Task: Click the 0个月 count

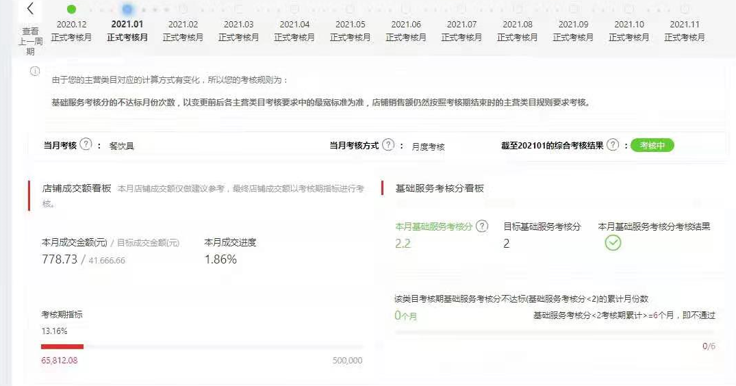Action: tap(405, 316)
